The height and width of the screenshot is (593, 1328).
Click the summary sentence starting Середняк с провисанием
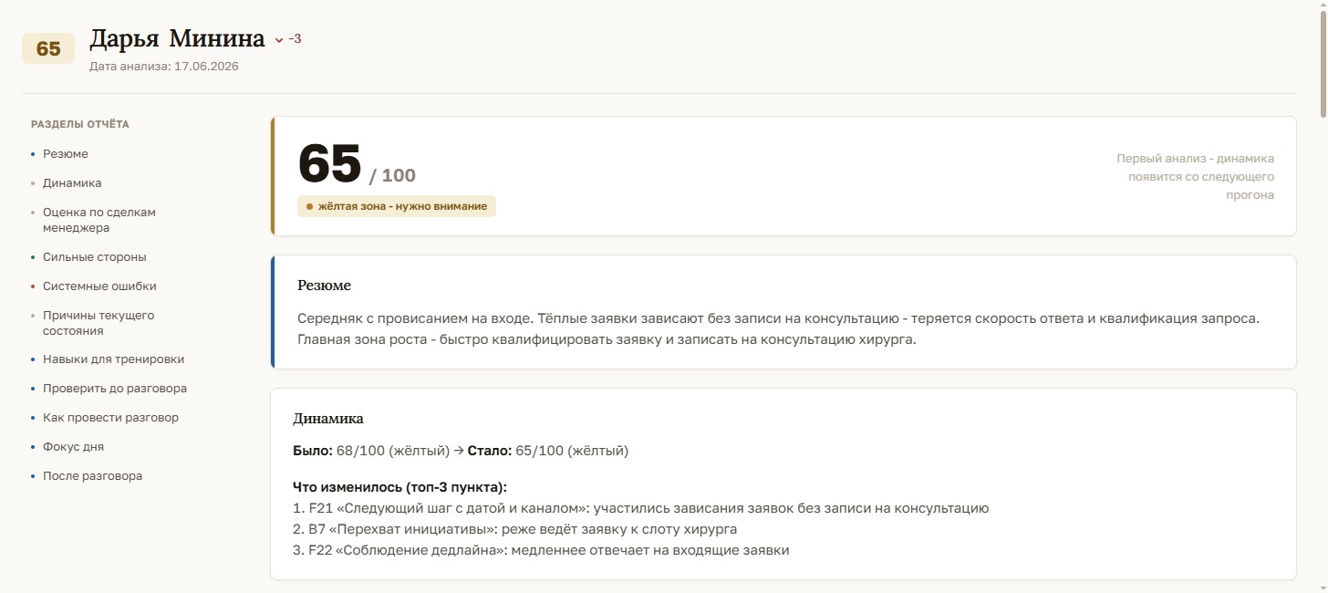tap(778, 318)
